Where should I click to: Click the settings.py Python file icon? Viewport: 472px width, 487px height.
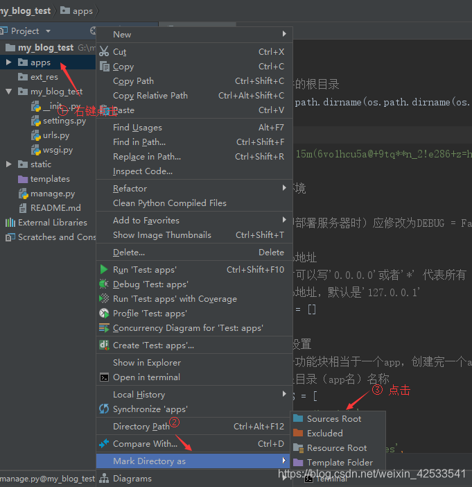pyautogui.click(x=36, y=121)
